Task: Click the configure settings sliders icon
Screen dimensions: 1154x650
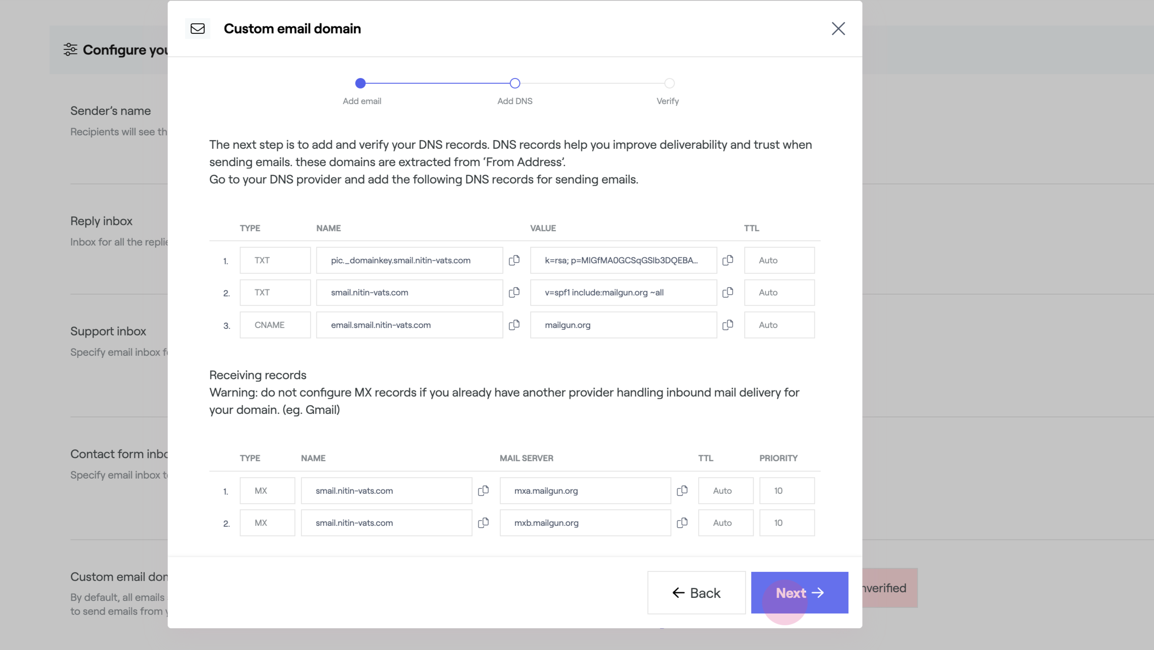Action: point(70,50)
